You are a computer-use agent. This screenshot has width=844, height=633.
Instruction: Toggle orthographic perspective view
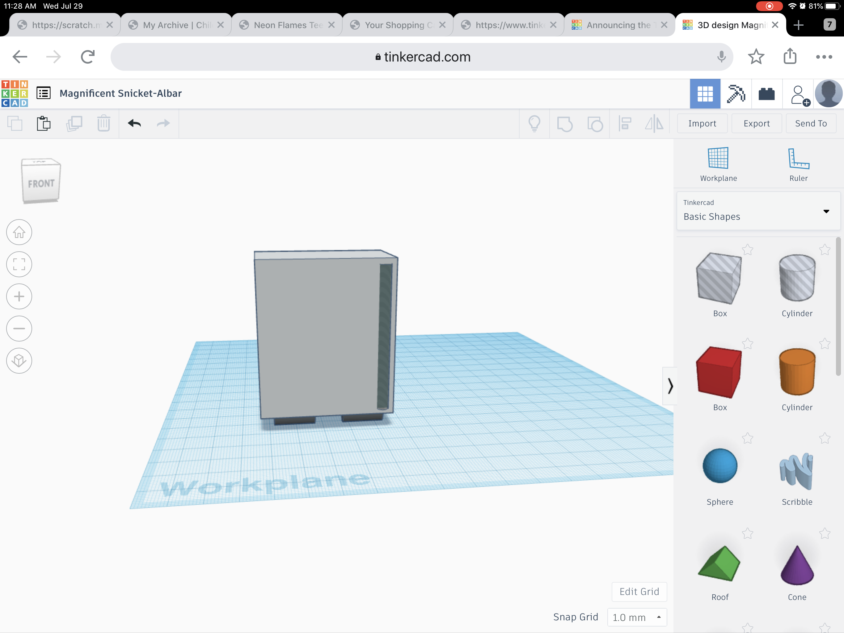[19, 360]
